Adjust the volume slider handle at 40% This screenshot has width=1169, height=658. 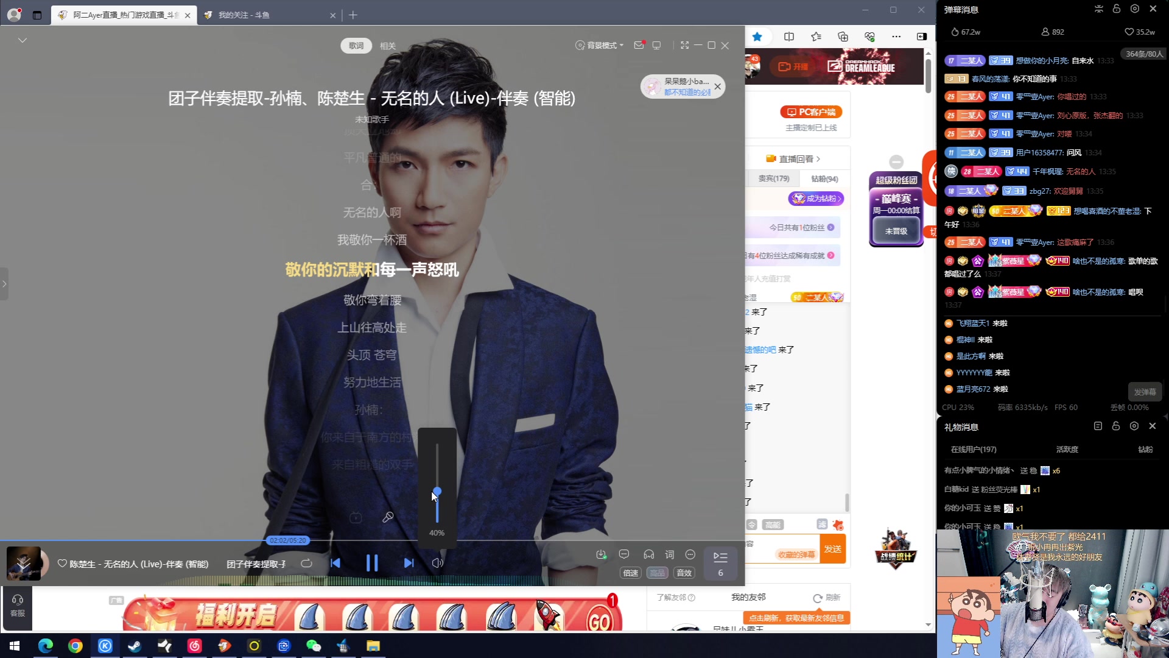[437, 492]
